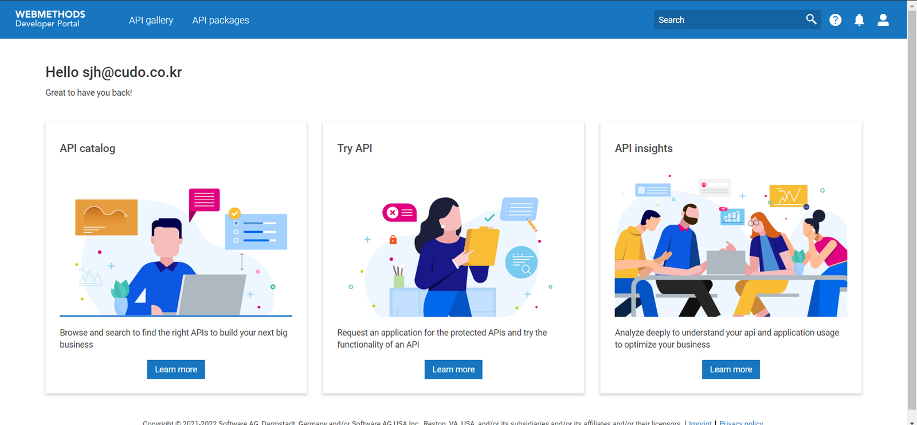The image size is (917, 425).
Task: Open the user profile account icon
Action: 883,20
